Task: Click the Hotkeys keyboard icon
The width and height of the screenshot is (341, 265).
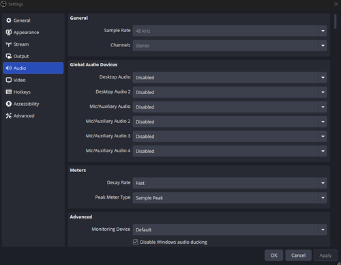Action: click(9, 92)
